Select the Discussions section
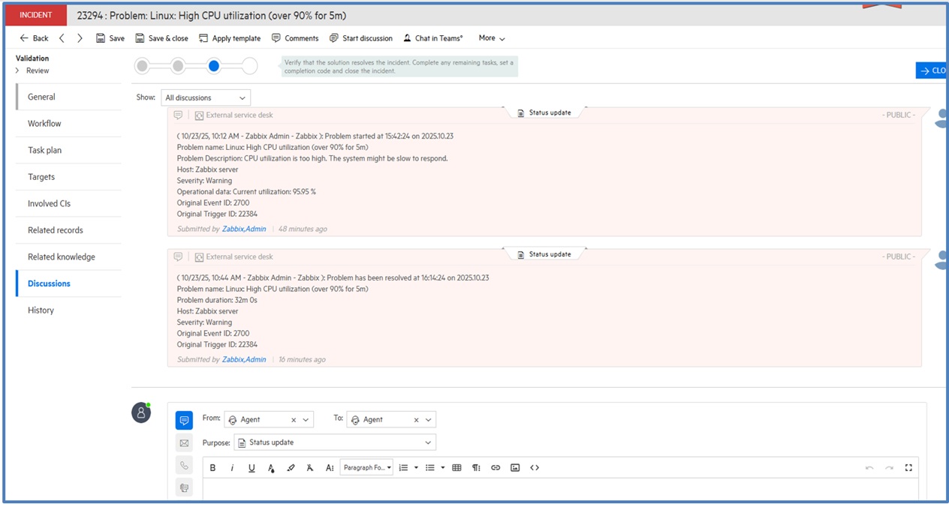The image size is (949, 507). (x=68, y=283)
